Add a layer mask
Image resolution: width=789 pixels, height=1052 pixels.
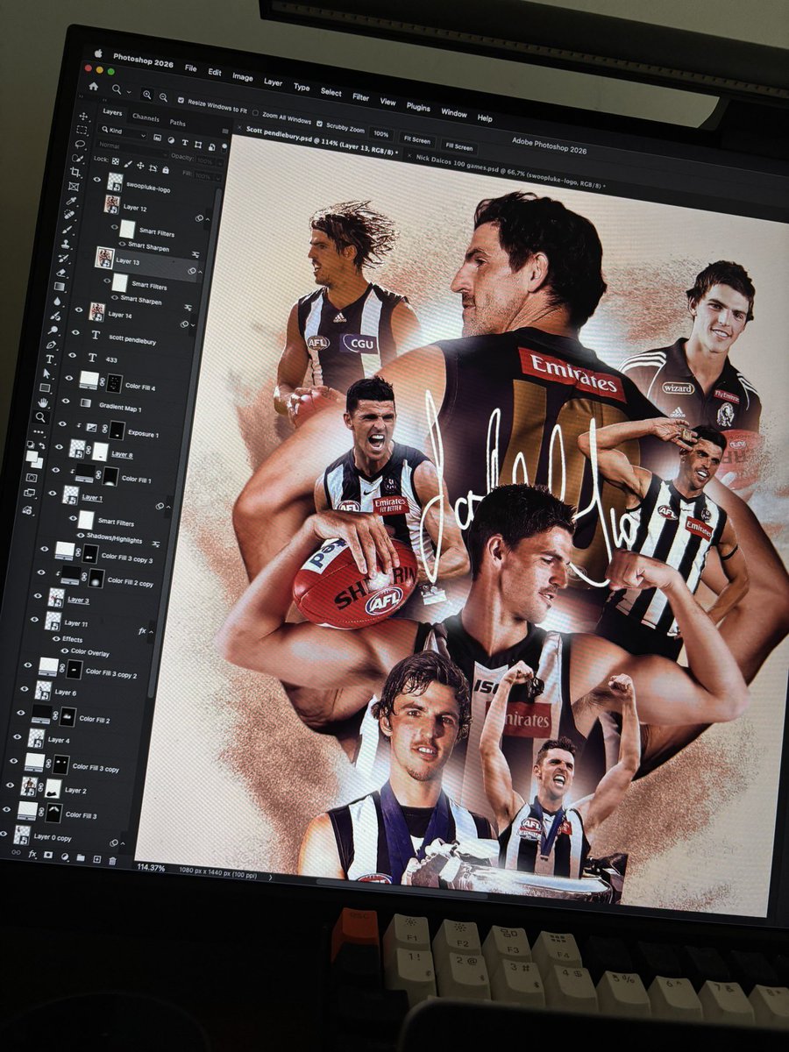pyautogui.click(x=48, y=855)
